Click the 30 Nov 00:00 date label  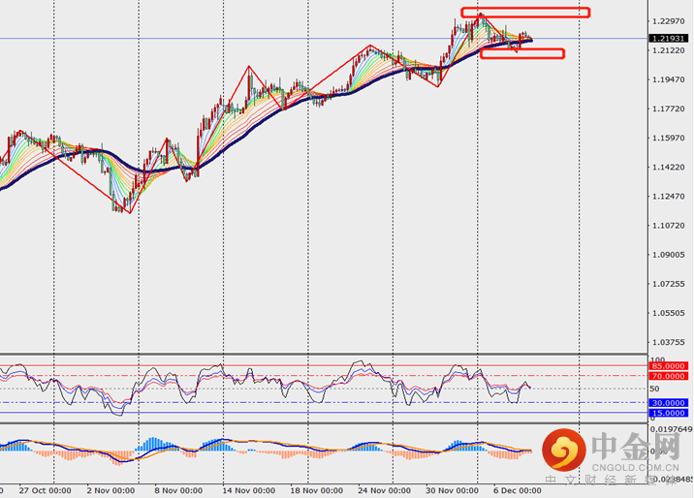pos(452,491)
